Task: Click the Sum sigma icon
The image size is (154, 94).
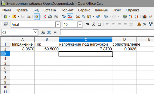Action: (x=49, y=32)
